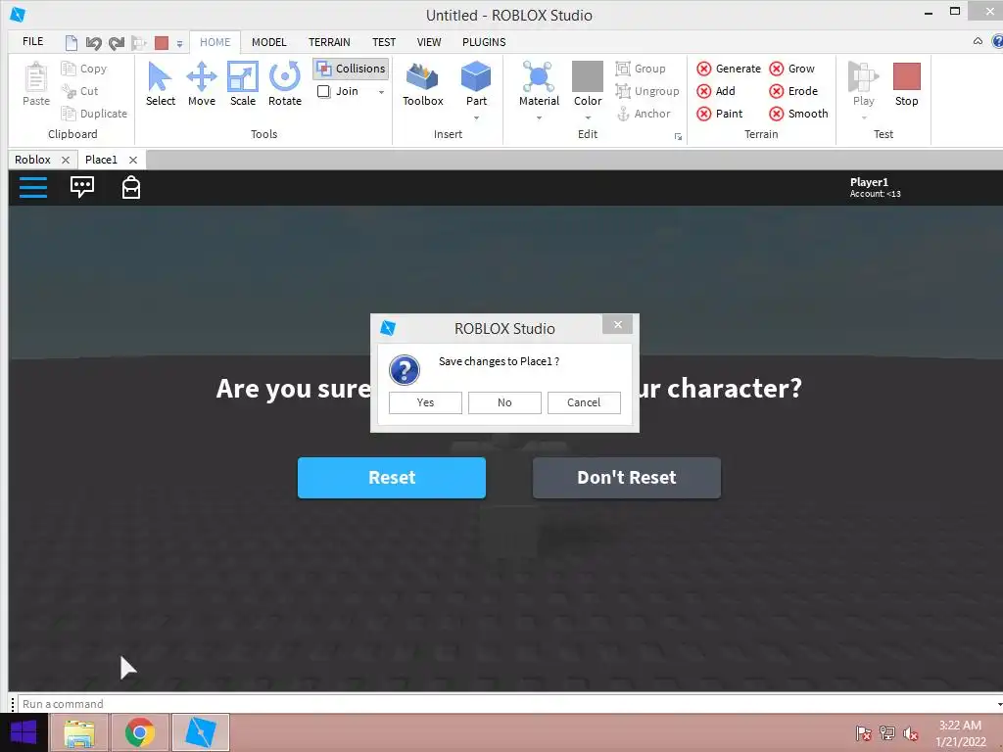The width and height of the screenshot is (1003, 752).
Task: Click the Redo arrow in quick access bar
Action: click(x=116, y=43)
